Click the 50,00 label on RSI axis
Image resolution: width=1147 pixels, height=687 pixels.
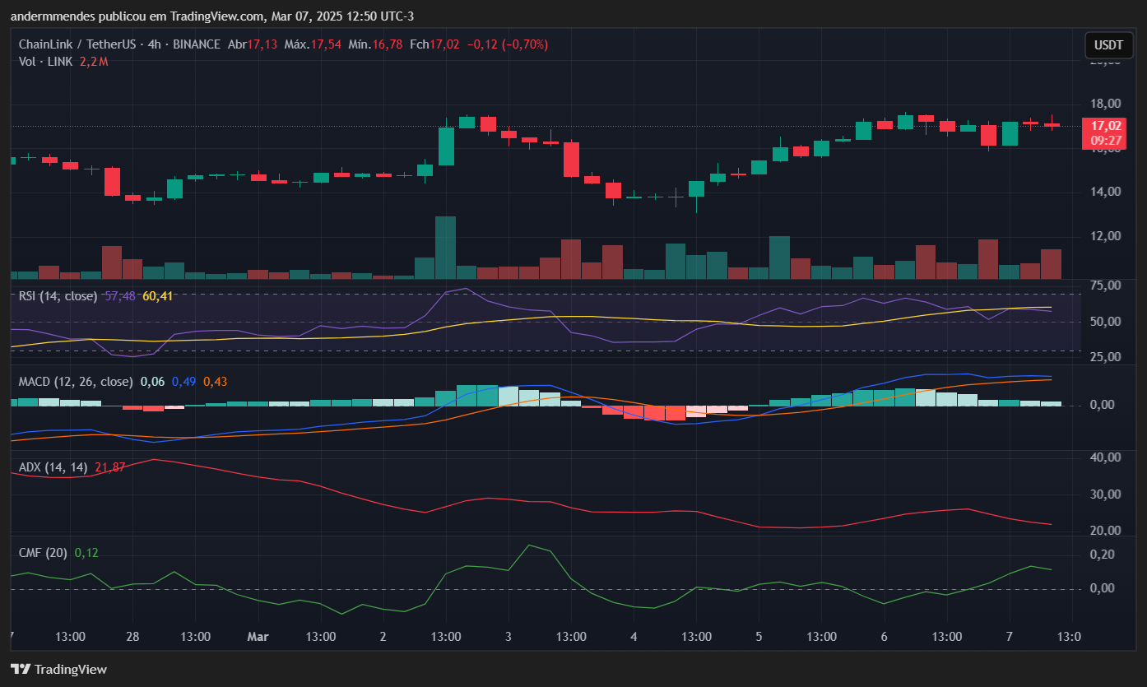click(1108, 321)
